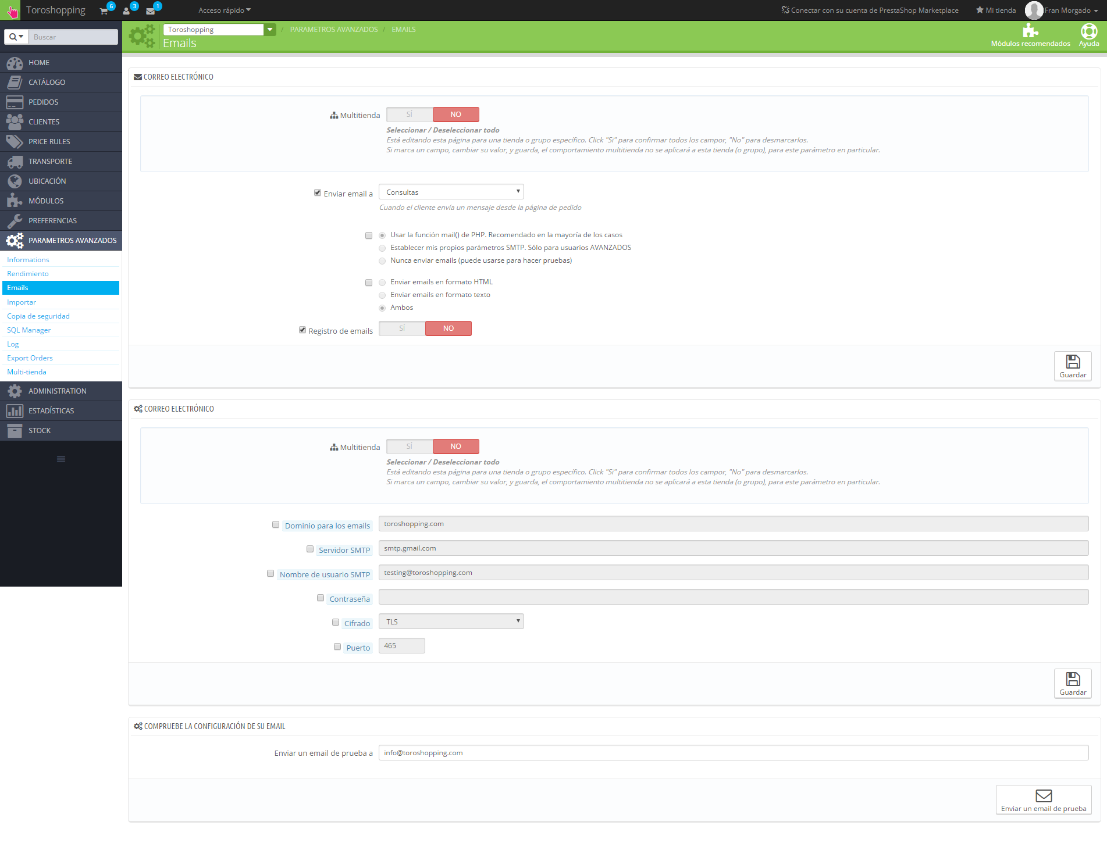Open the customers notification icon
This screenshot has width=1107, height=868.
127,10
